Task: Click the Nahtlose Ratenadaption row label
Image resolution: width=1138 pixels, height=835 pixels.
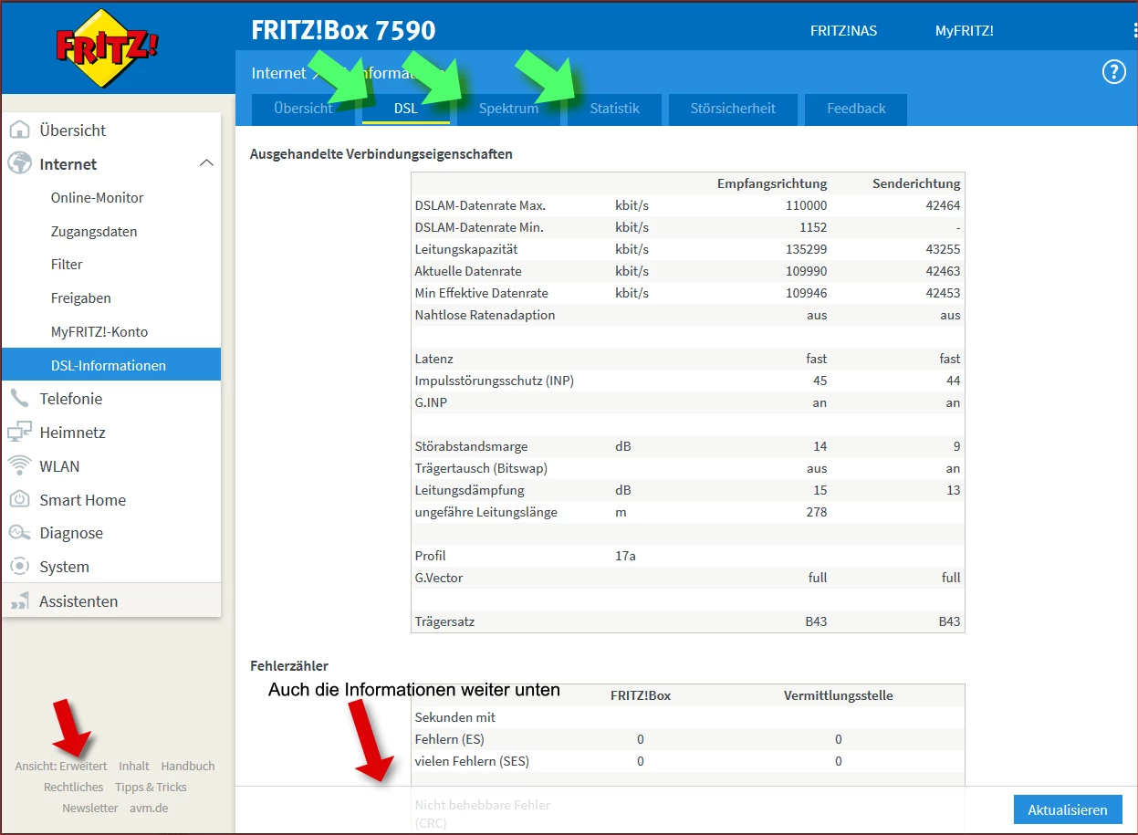Action: click(x=485, y=315)
